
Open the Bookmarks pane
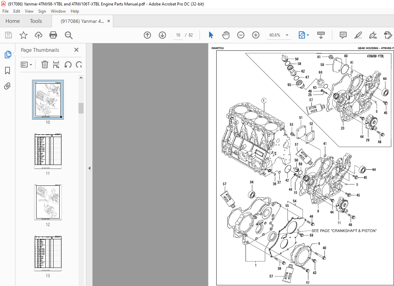(x=8, y=71)
